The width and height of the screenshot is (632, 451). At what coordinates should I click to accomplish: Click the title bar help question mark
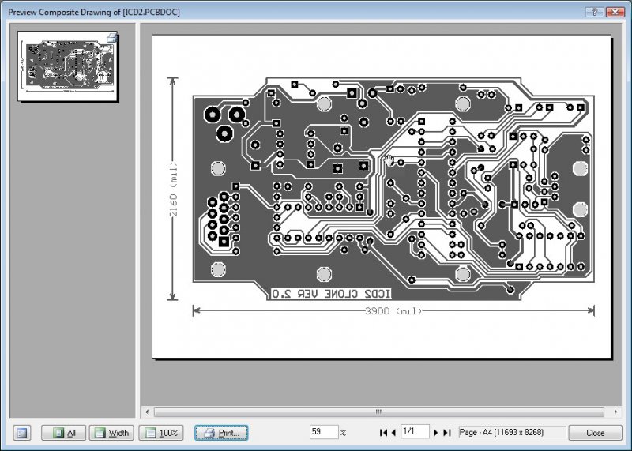[x=595, y=12]
